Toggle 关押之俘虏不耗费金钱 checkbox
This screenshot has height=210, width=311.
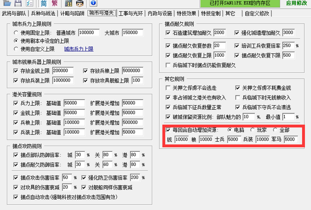[238, 88]
